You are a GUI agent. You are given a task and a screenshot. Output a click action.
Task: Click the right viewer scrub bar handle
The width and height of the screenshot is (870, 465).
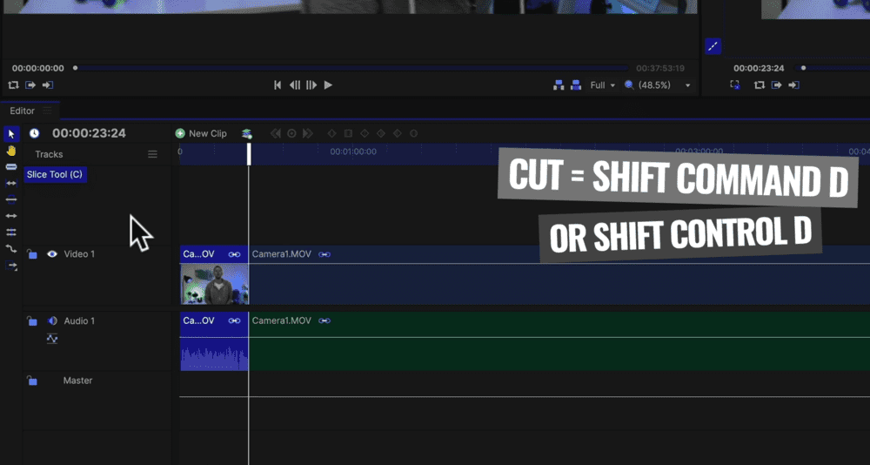pyautogui.click(x=803, y=68)
